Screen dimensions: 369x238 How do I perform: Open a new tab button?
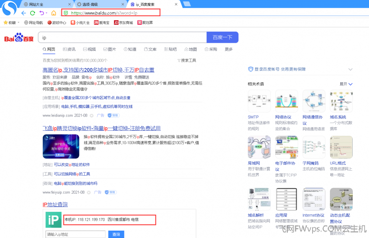tap(187, 4)
